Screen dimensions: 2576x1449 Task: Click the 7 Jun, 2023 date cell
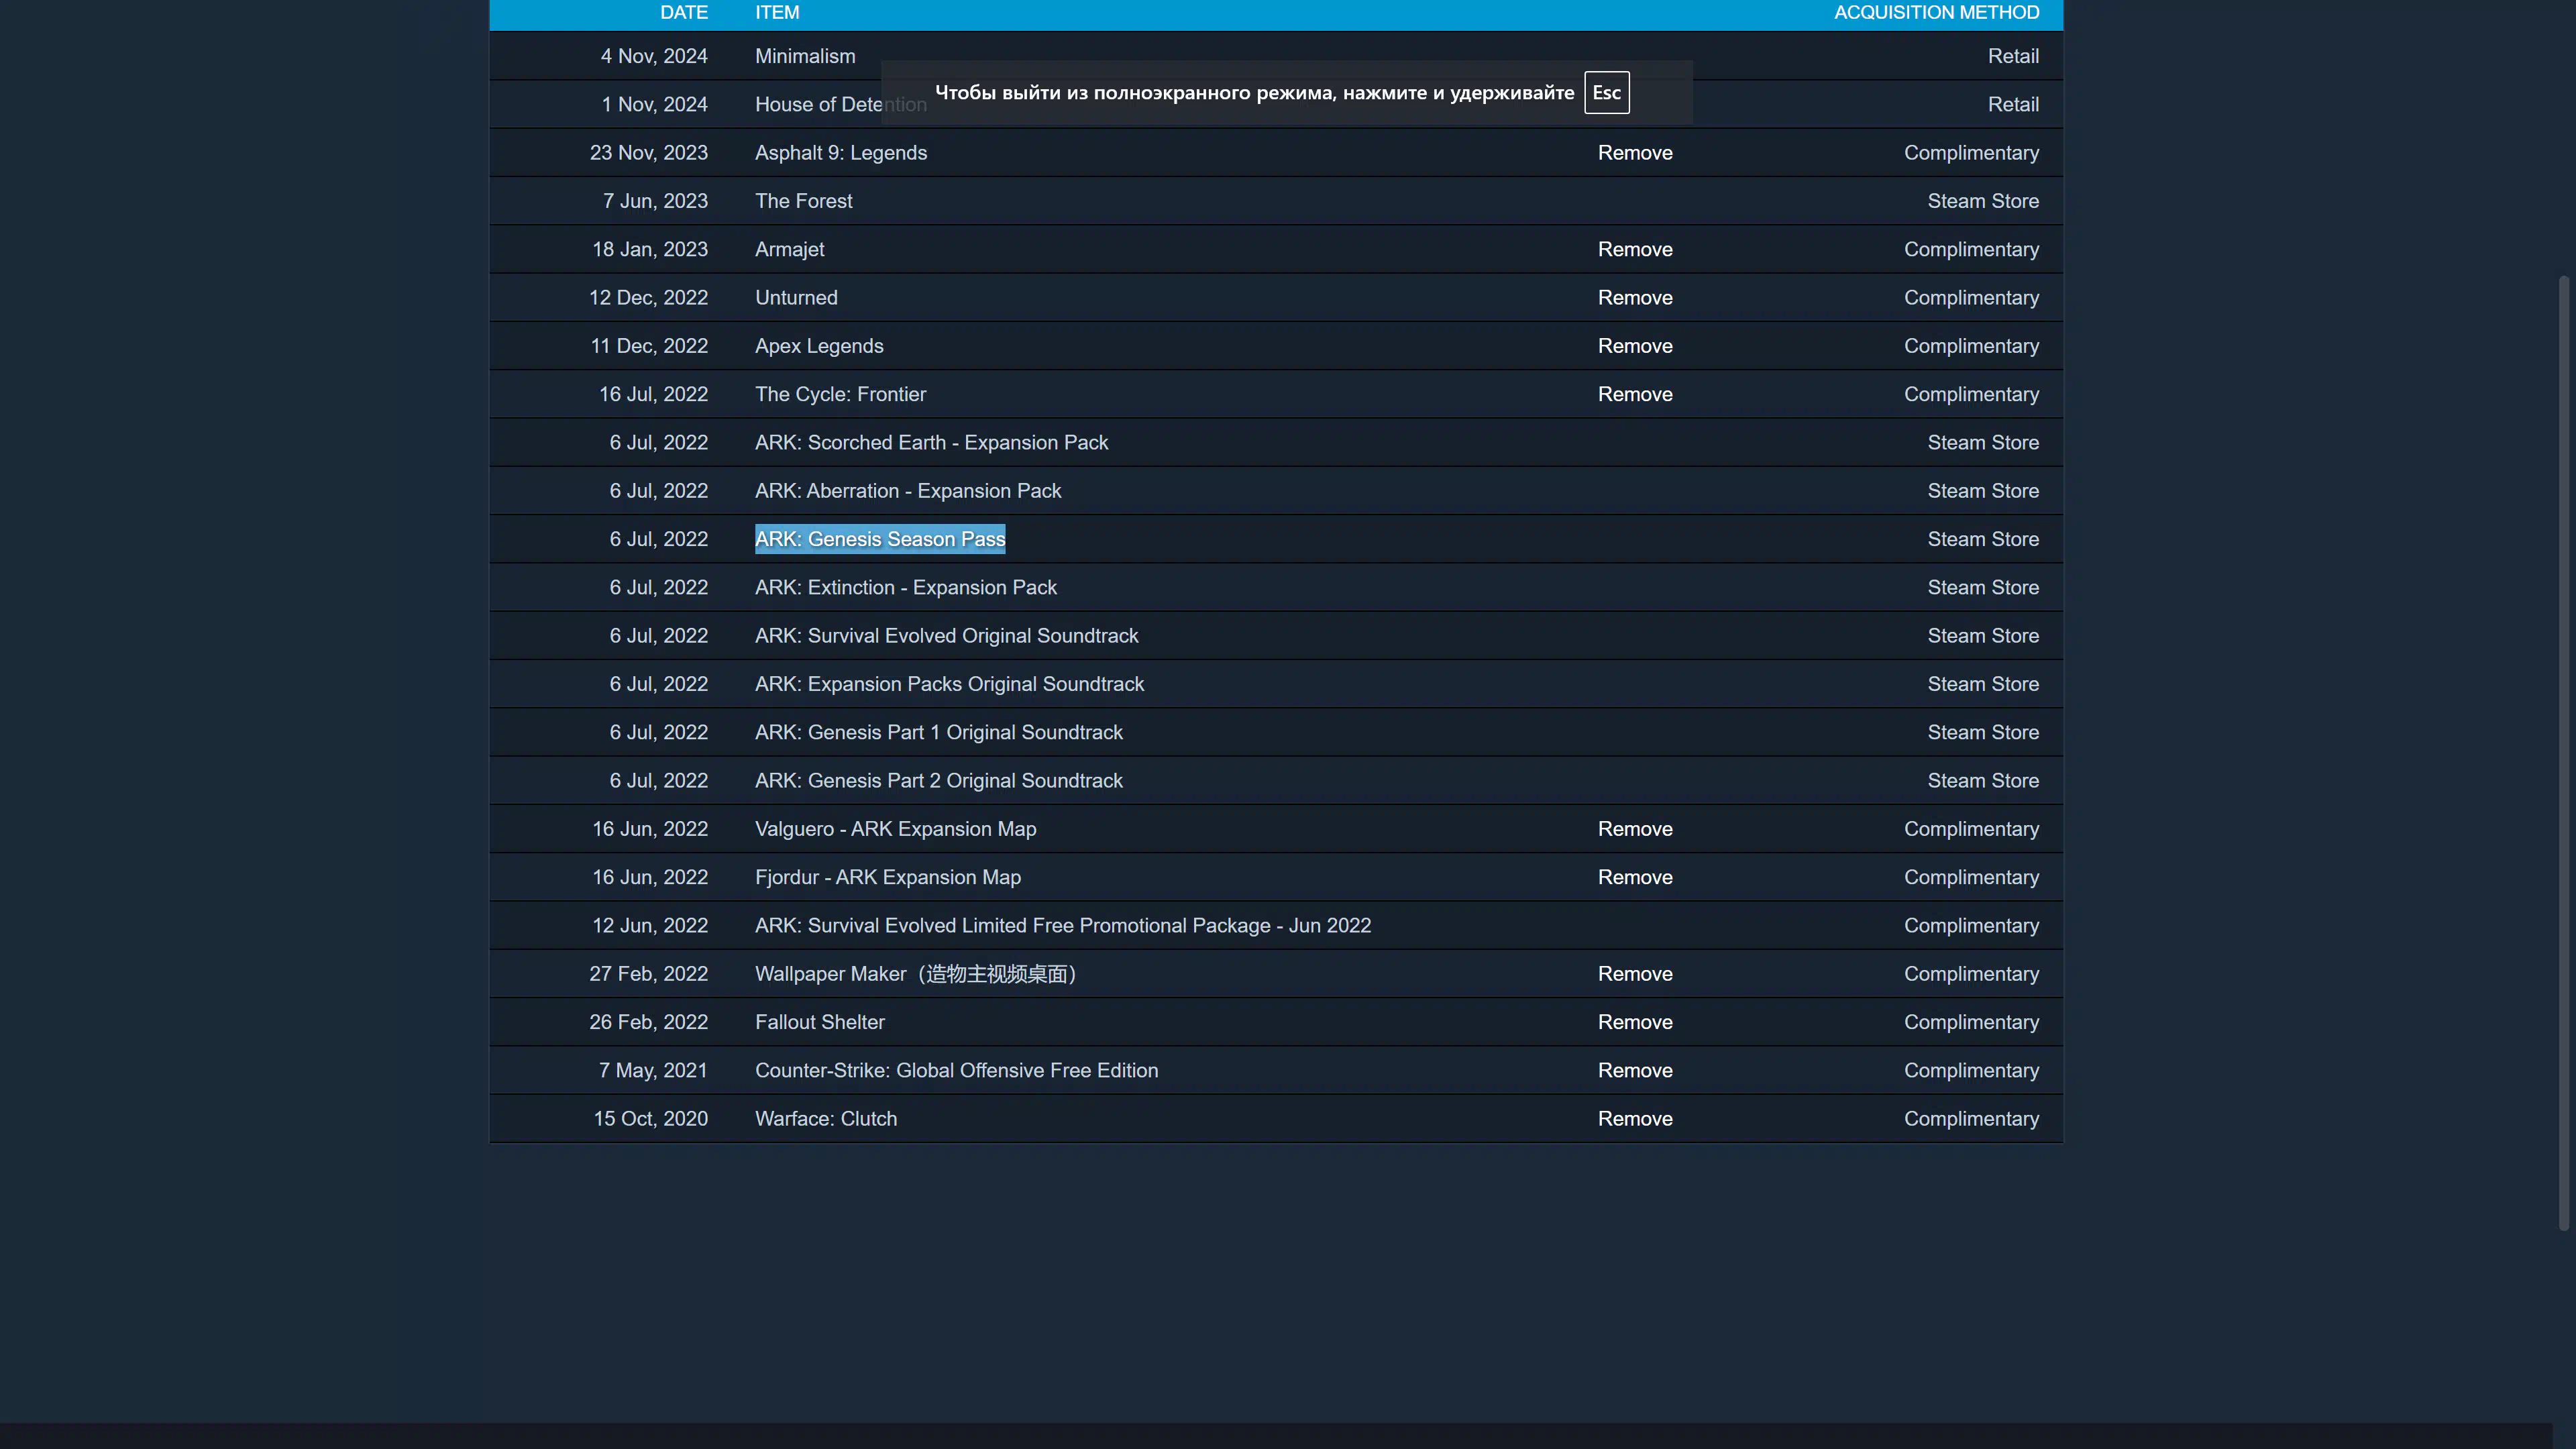pyautogui.click(x=654, y=201)
